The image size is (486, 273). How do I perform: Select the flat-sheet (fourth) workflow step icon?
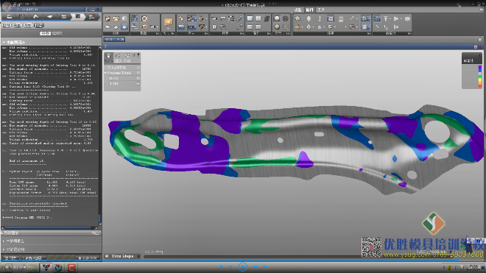tap(49, 16)
